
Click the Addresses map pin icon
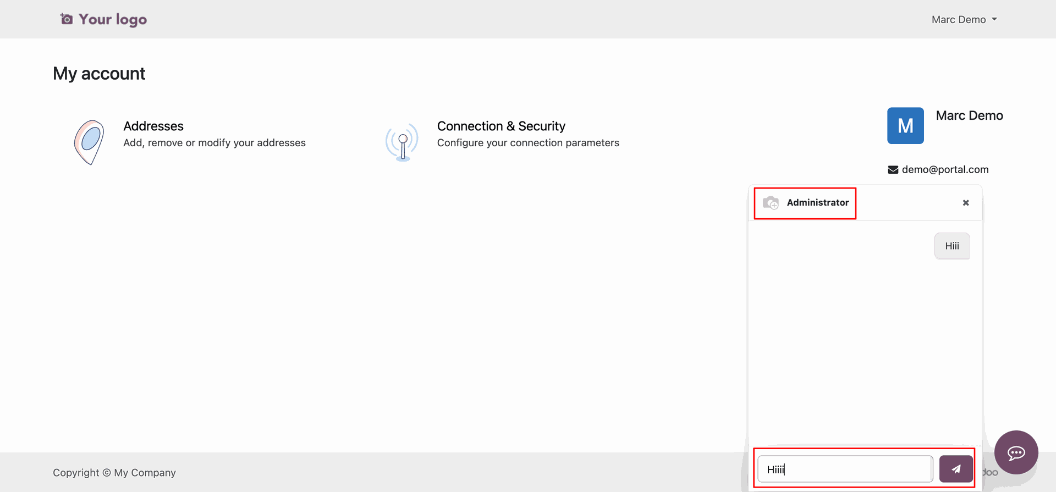click(89, 142)
